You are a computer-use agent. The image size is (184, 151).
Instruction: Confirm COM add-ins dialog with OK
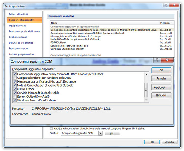161,70
